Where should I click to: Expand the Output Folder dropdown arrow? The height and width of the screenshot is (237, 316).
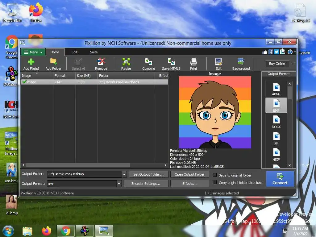tap(124, 174)
